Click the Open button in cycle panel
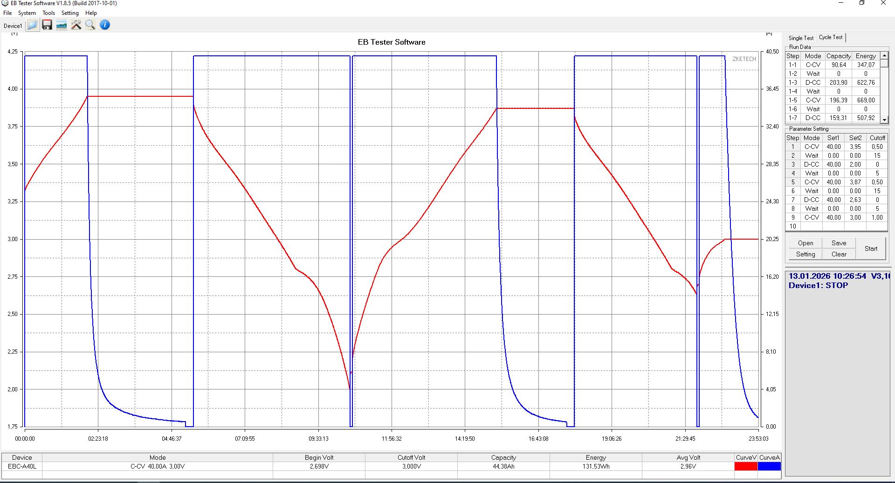Screen dimensions: 895x483 (805, 243)
